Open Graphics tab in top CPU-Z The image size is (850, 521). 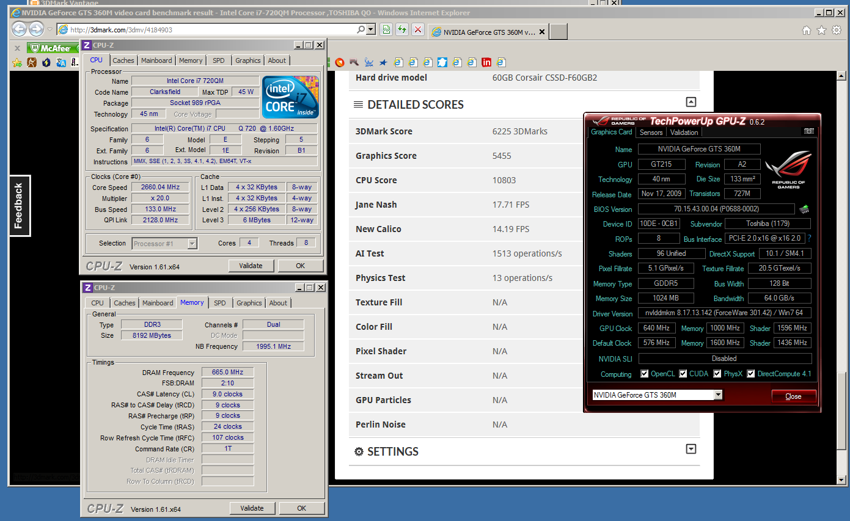[248, 60]
